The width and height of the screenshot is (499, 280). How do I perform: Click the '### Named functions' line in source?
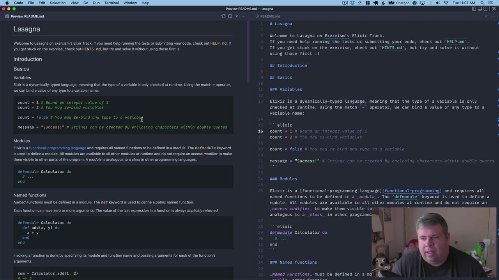tap(293, 262)
